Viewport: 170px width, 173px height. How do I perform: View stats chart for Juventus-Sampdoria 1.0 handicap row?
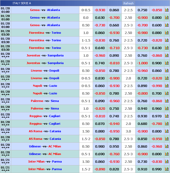[x=167, y=55]
